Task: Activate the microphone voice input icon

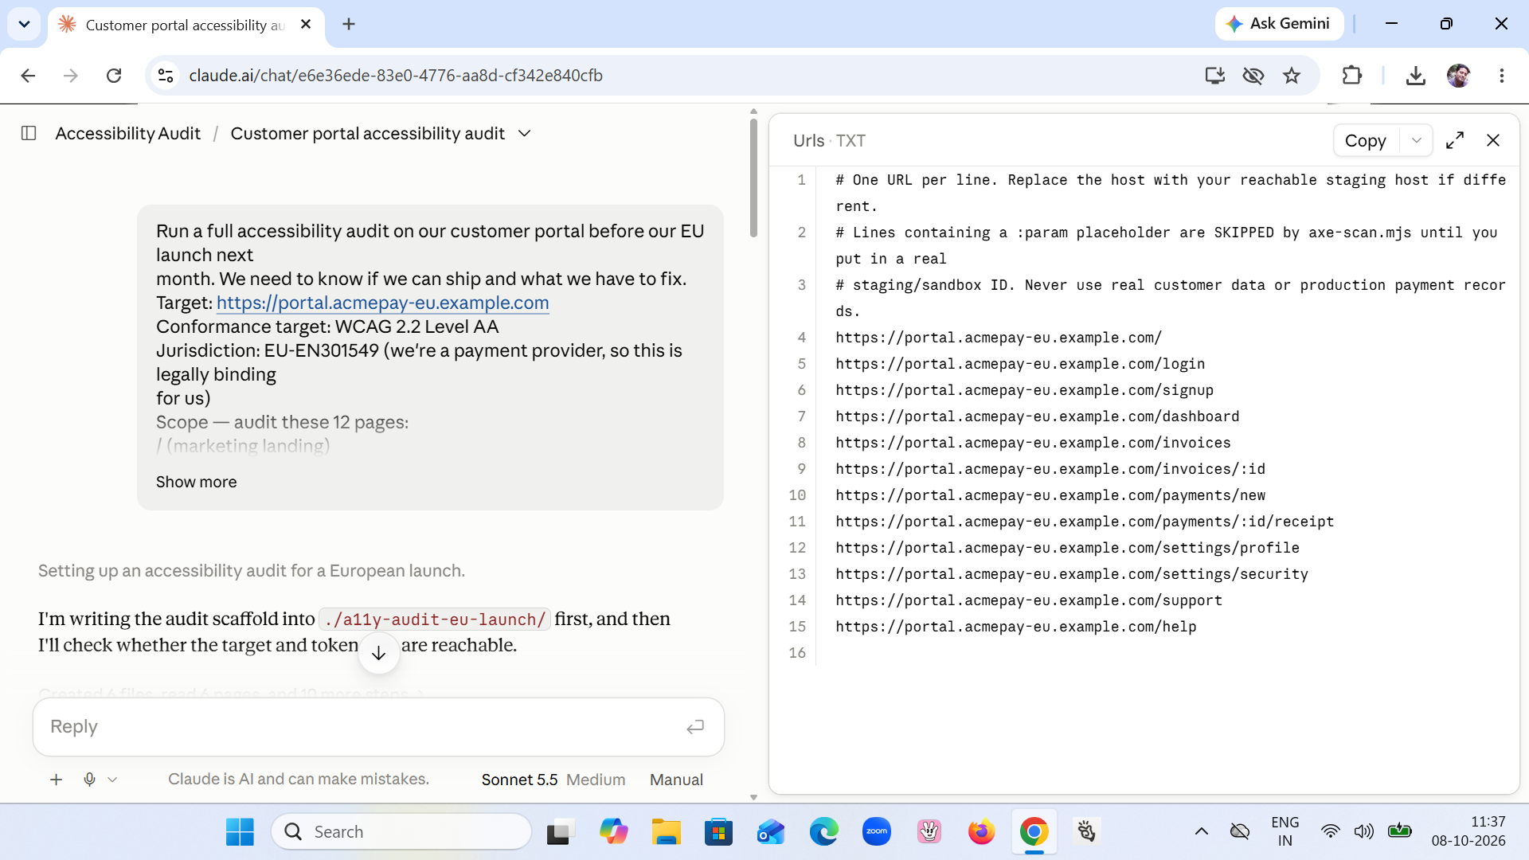Action: point(90,780)
